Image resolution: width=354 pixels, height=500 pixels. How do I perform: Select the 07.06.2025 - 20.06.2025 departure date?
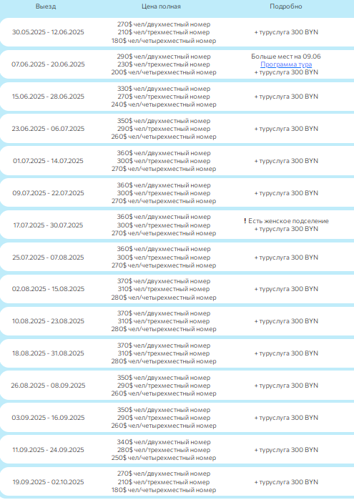coord(48,64)
